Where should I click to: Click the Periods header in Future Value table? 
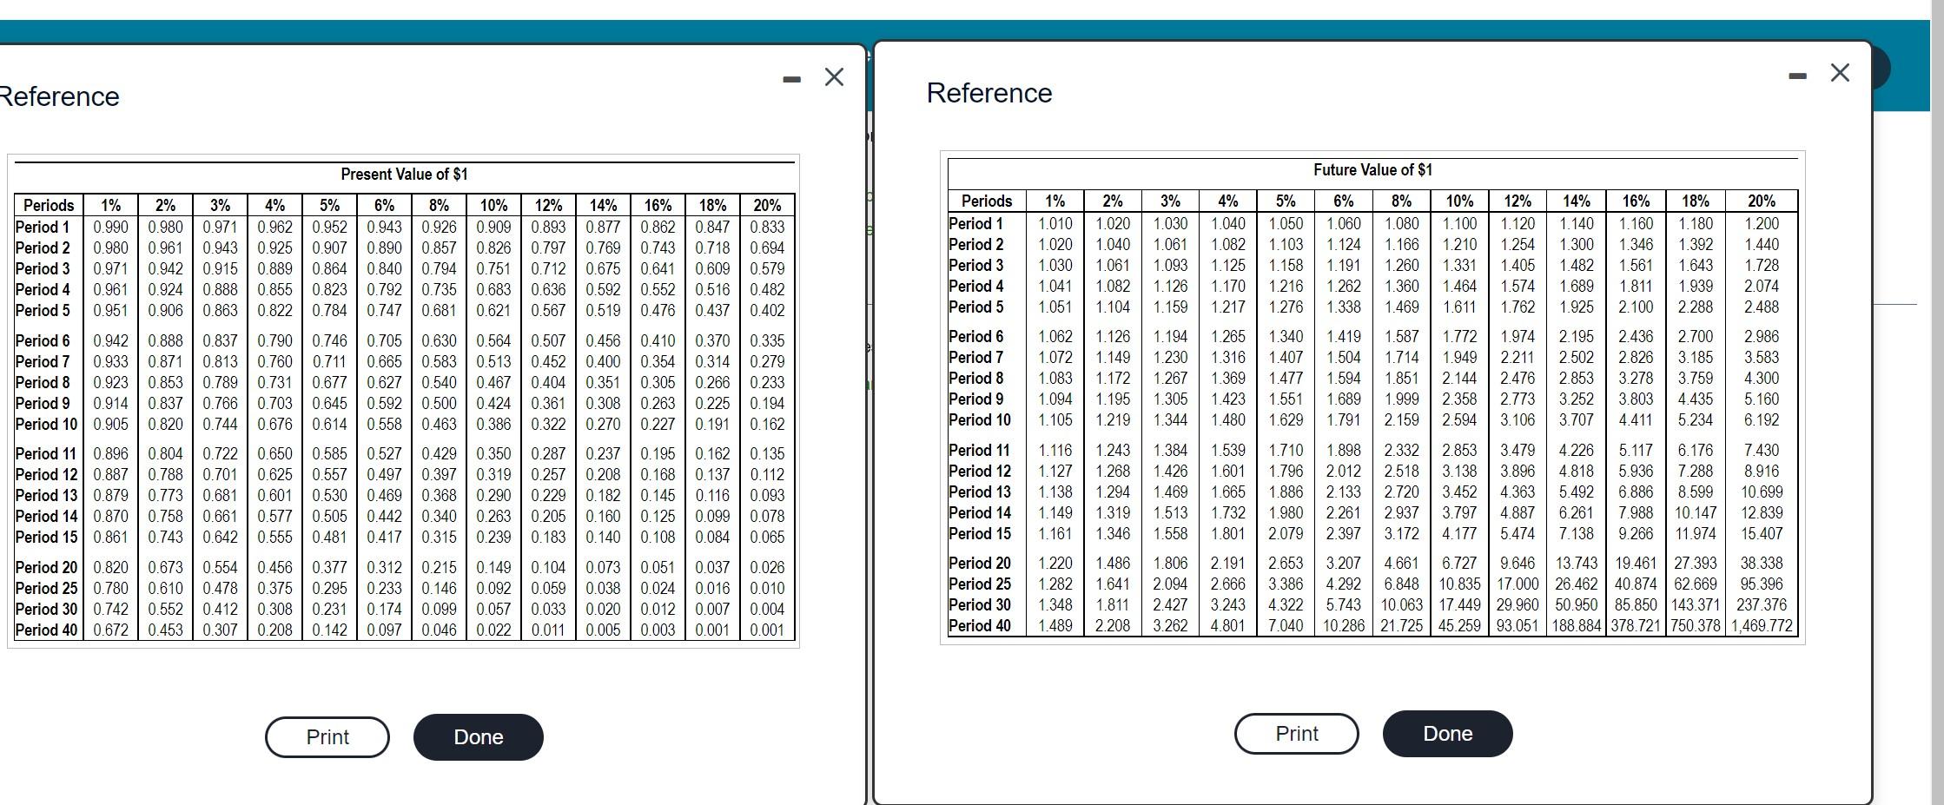987,201
